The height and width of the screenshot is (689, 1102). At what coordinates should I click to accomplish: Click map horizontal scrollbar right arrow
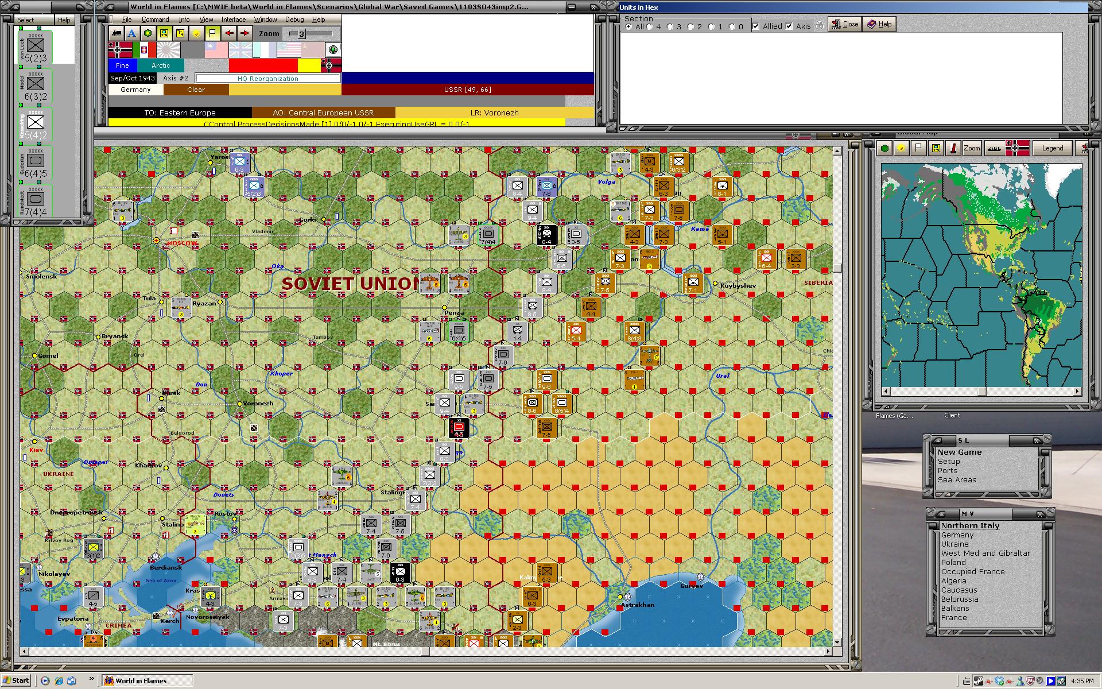(828, 652)
